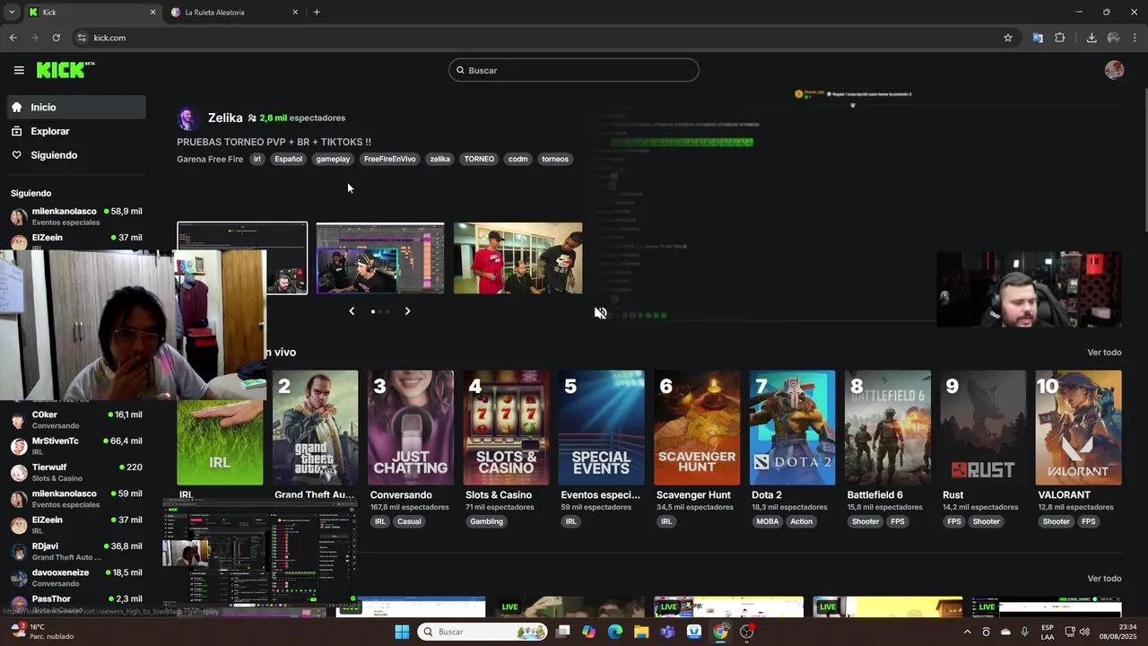Open the user profile avatar menu

(1114, 70)
